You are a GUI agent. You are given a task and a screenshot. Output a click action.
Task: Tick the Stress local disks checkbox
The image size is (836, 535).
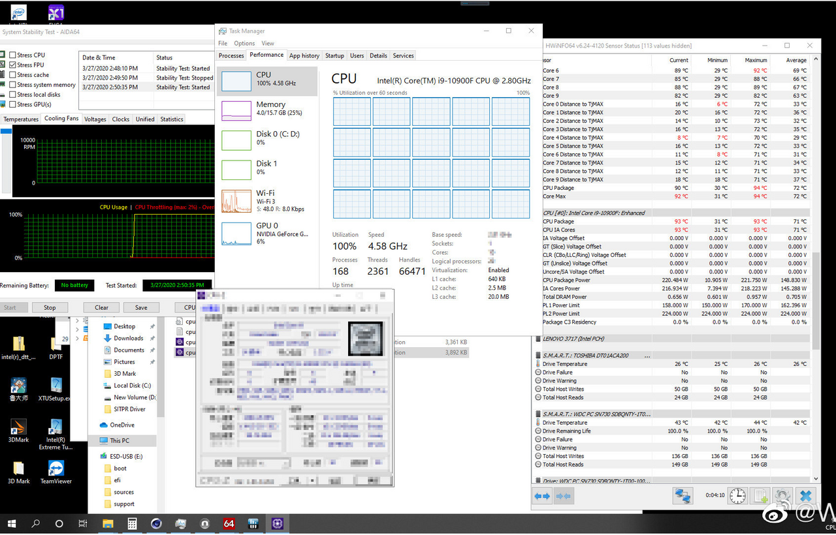tap(13, 95)
